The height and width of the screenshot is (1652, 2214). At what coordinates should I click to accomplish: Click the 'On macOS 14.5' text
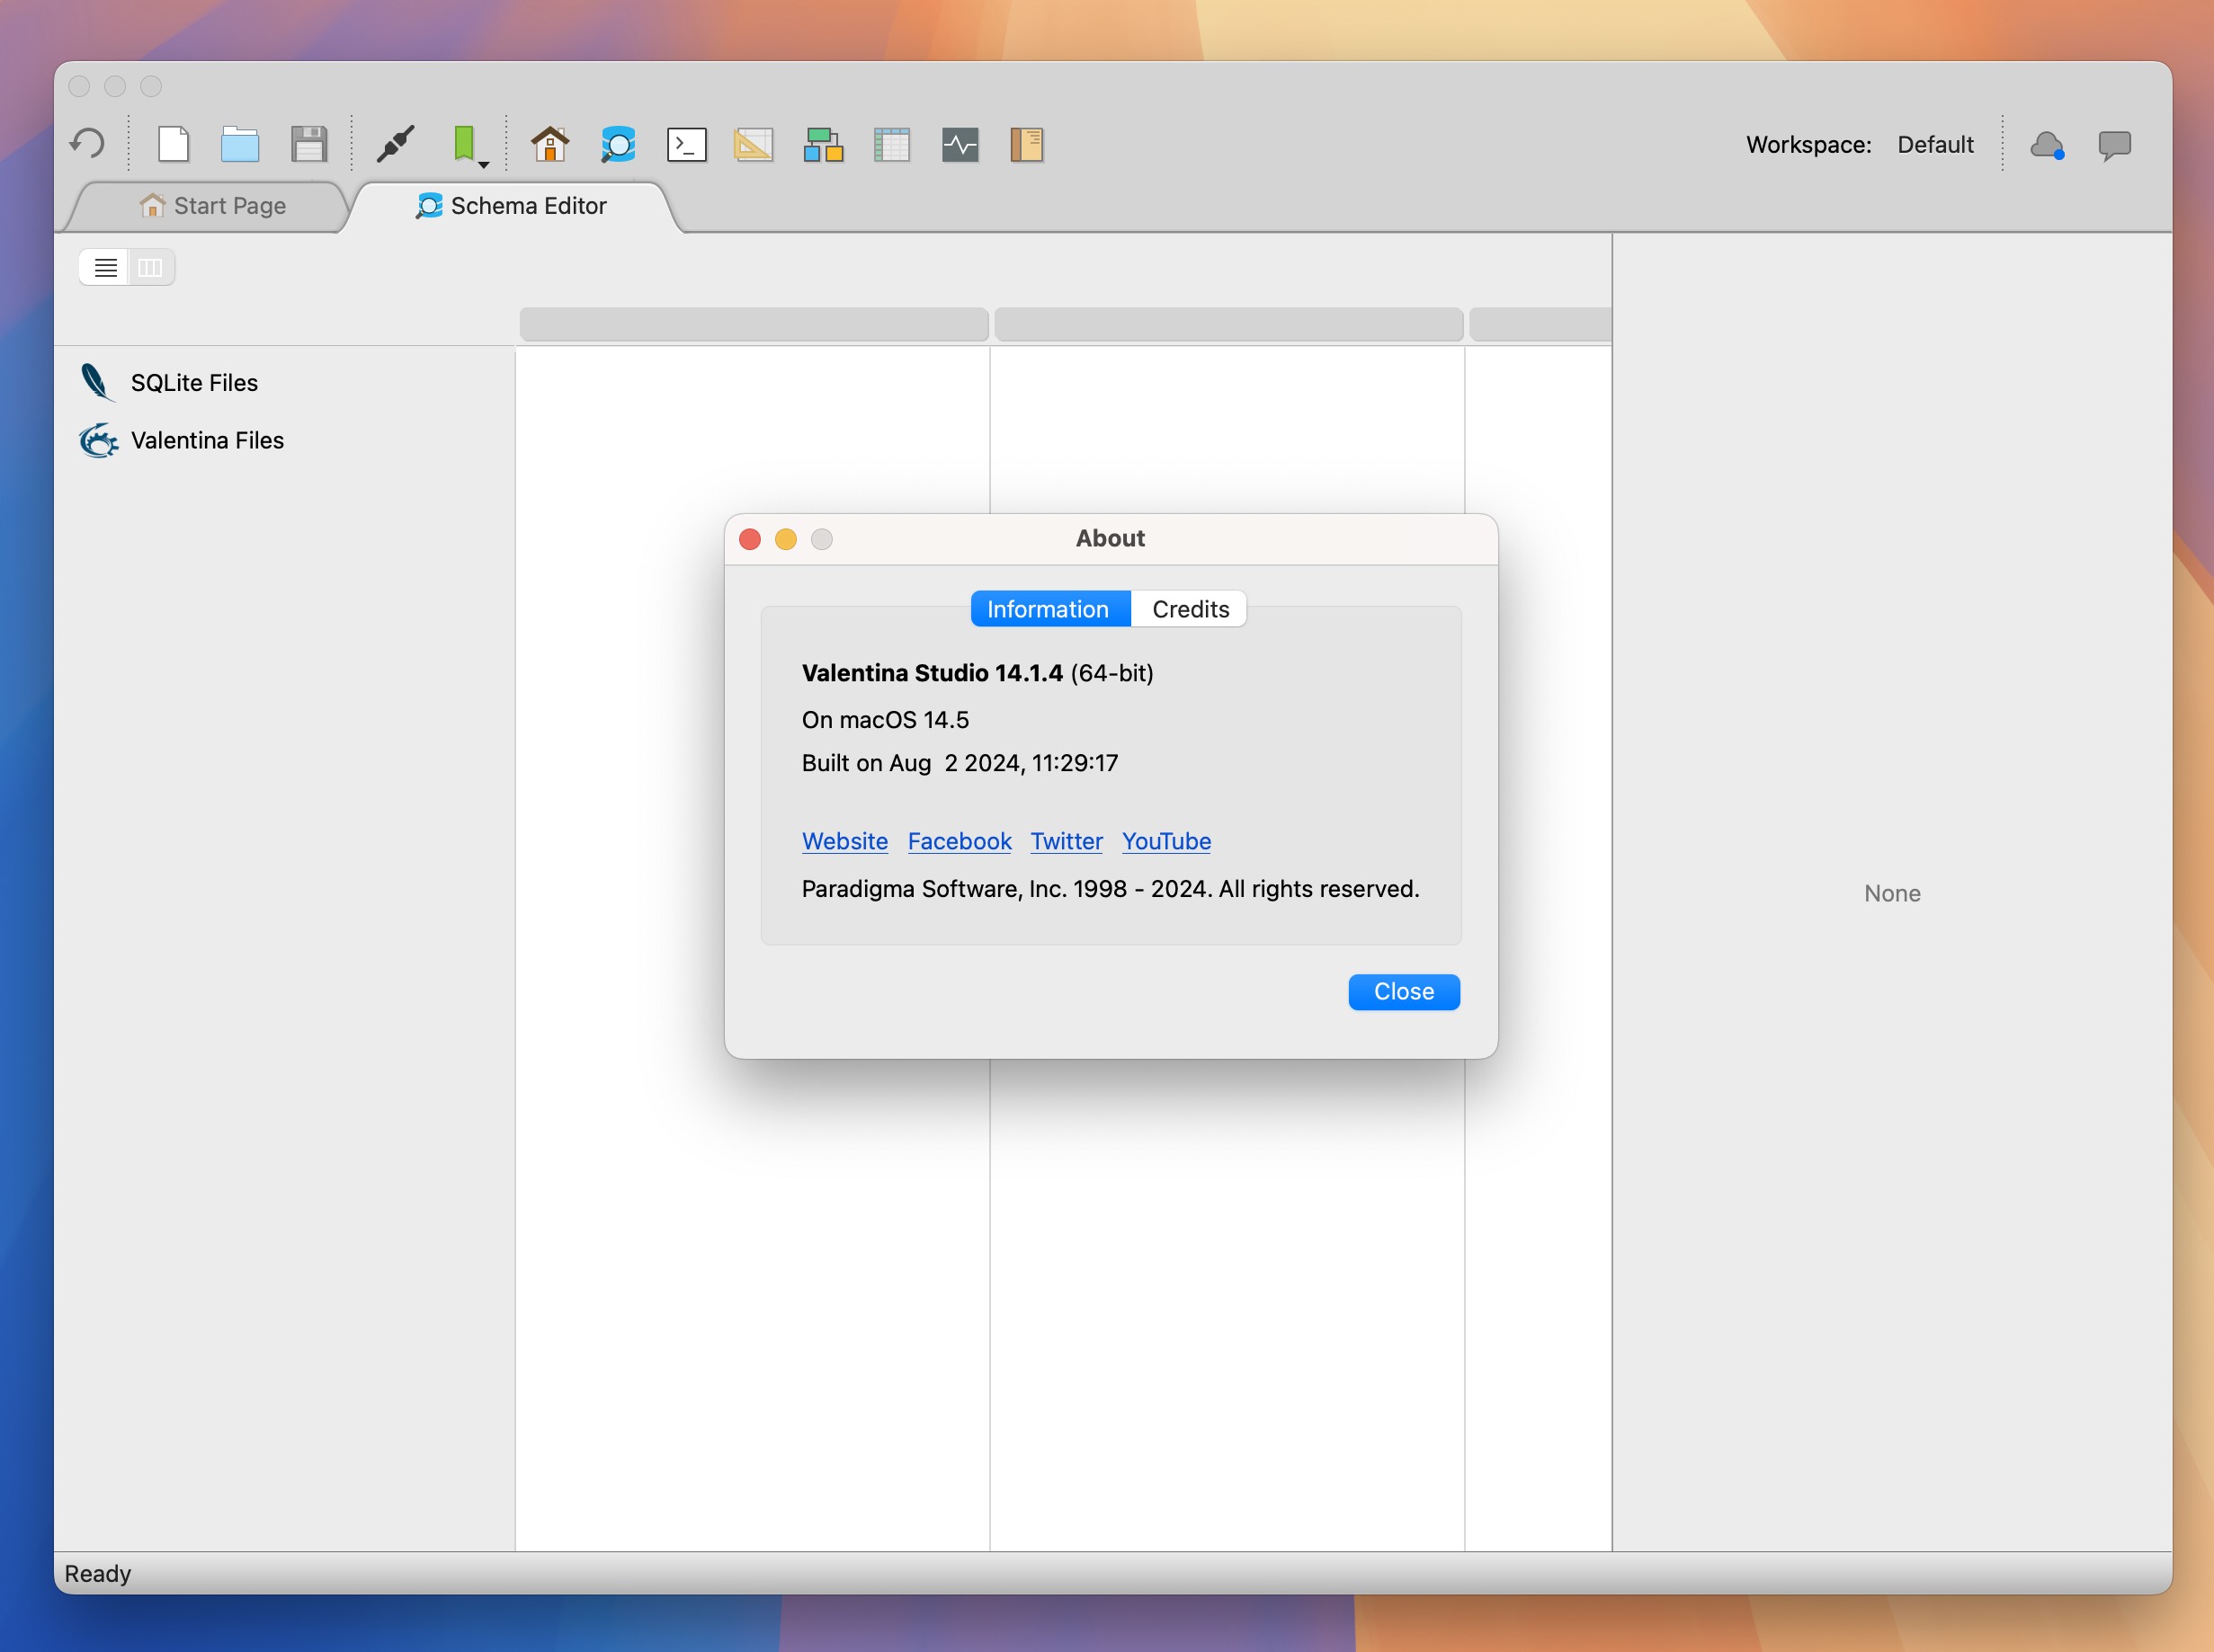coord(886,720)
